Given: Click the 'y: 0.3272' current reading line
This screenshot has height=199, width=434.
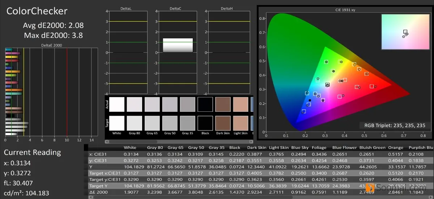Looking at the screenshot, I should pyautogui.click(x=18, y=173).
